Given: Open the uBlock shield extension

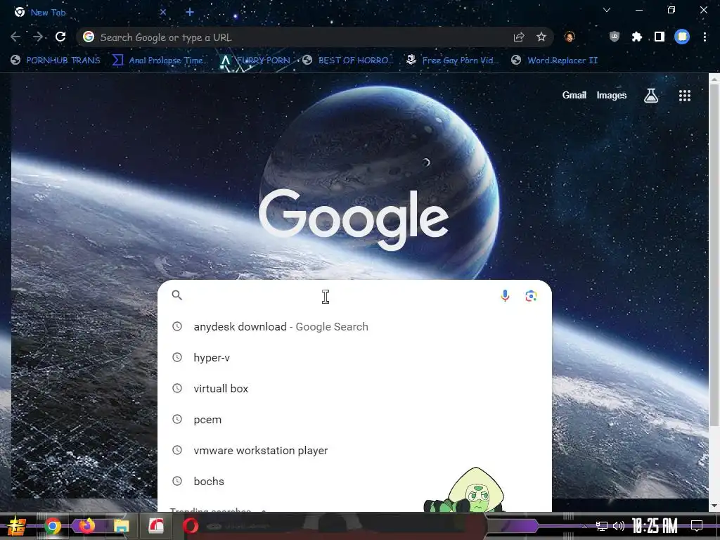Looking at the screenshot, I should point(615,37).
